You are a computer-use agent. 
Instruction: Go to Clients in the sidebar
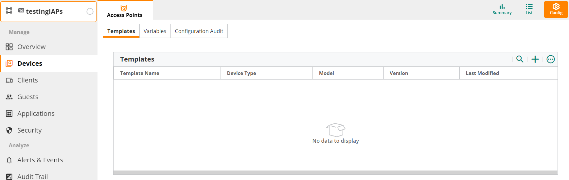pos(27,80)
